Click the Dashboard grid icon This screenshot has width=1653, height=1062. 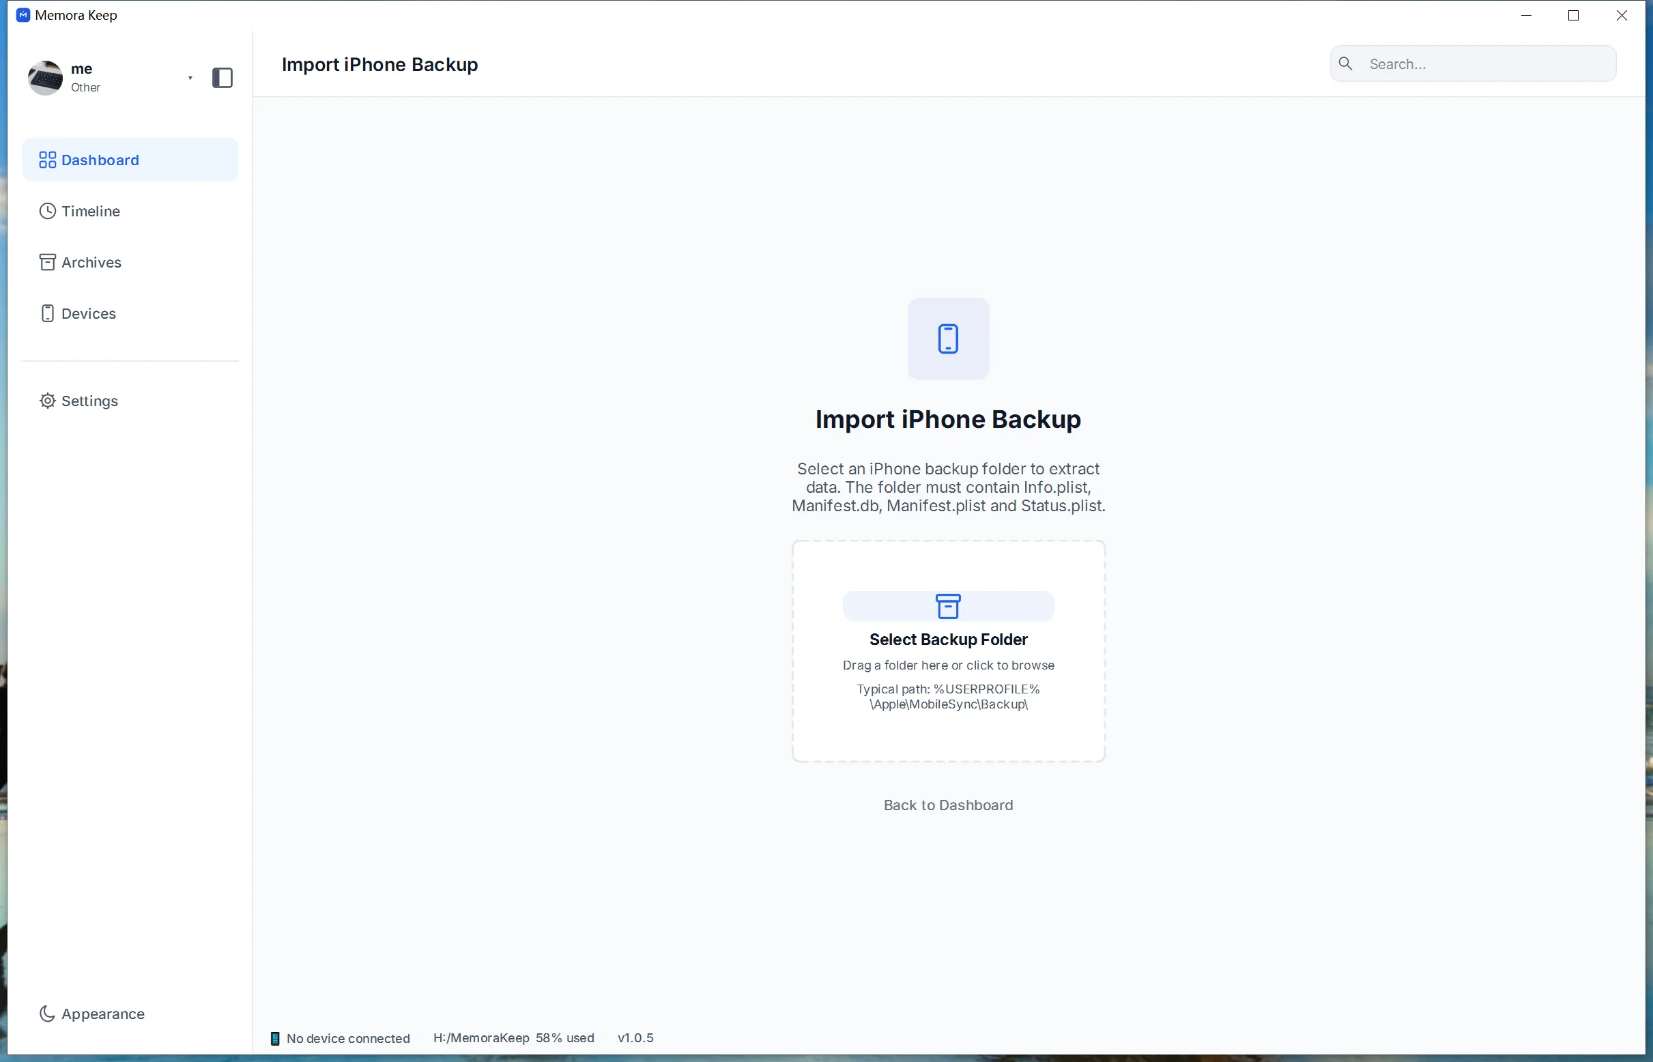(48, 160)
